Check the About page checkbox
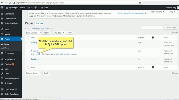179x100 pixels. [x=28, y=43]
